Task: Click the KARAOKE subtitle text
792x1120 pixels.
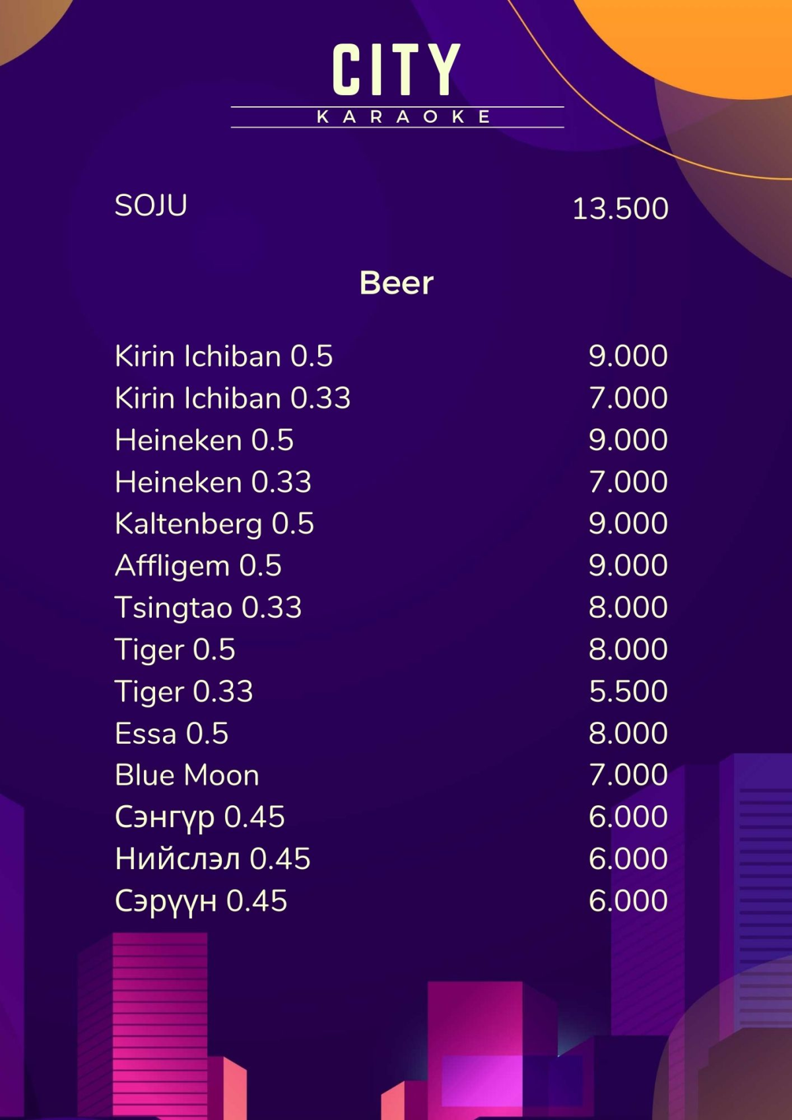Action: 404,117
